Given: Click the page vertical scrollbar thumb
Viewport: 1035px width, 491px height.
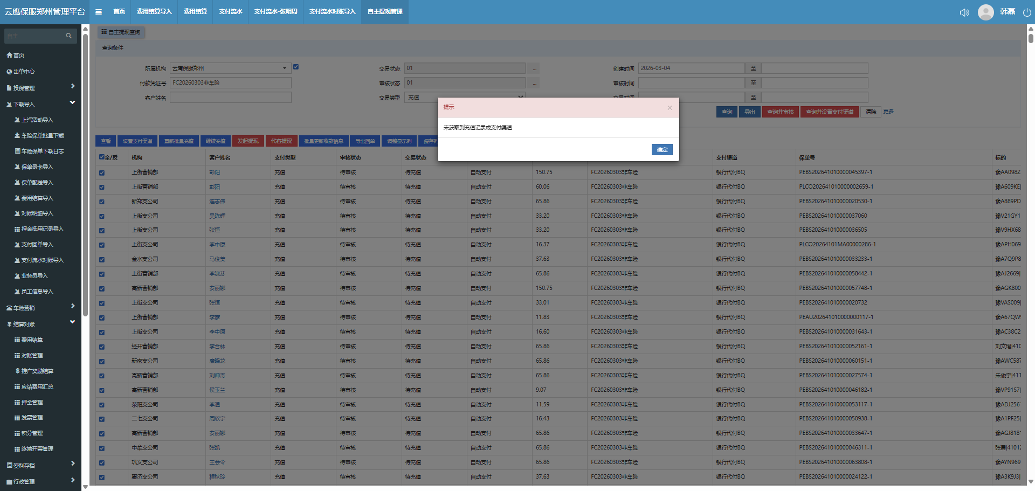Looking at the screenshot, I should click(x=1031, y=38).
